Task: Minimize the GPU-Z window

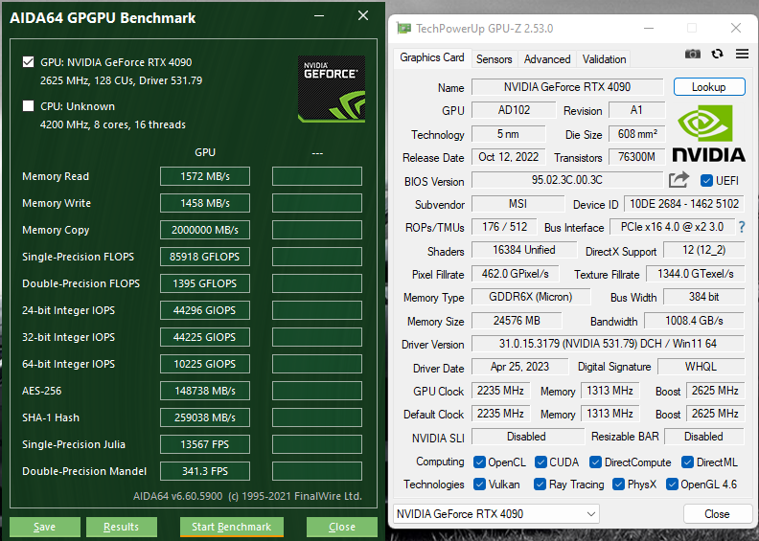Action: click(648, 28)
